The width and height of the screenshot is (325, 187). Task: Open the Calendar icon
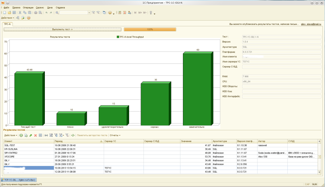125,13
